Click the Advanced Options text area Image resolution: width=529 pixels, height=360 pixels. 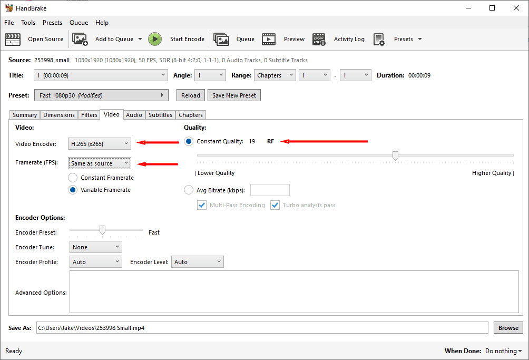(294, 292)
